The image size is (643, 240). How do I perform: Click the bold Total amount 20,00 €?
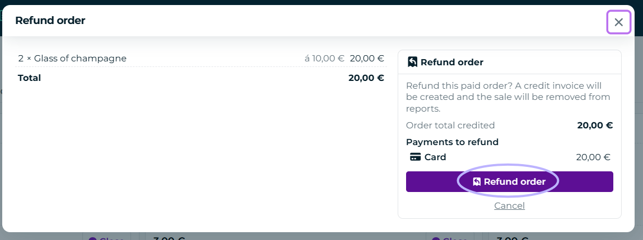[366, 78]
